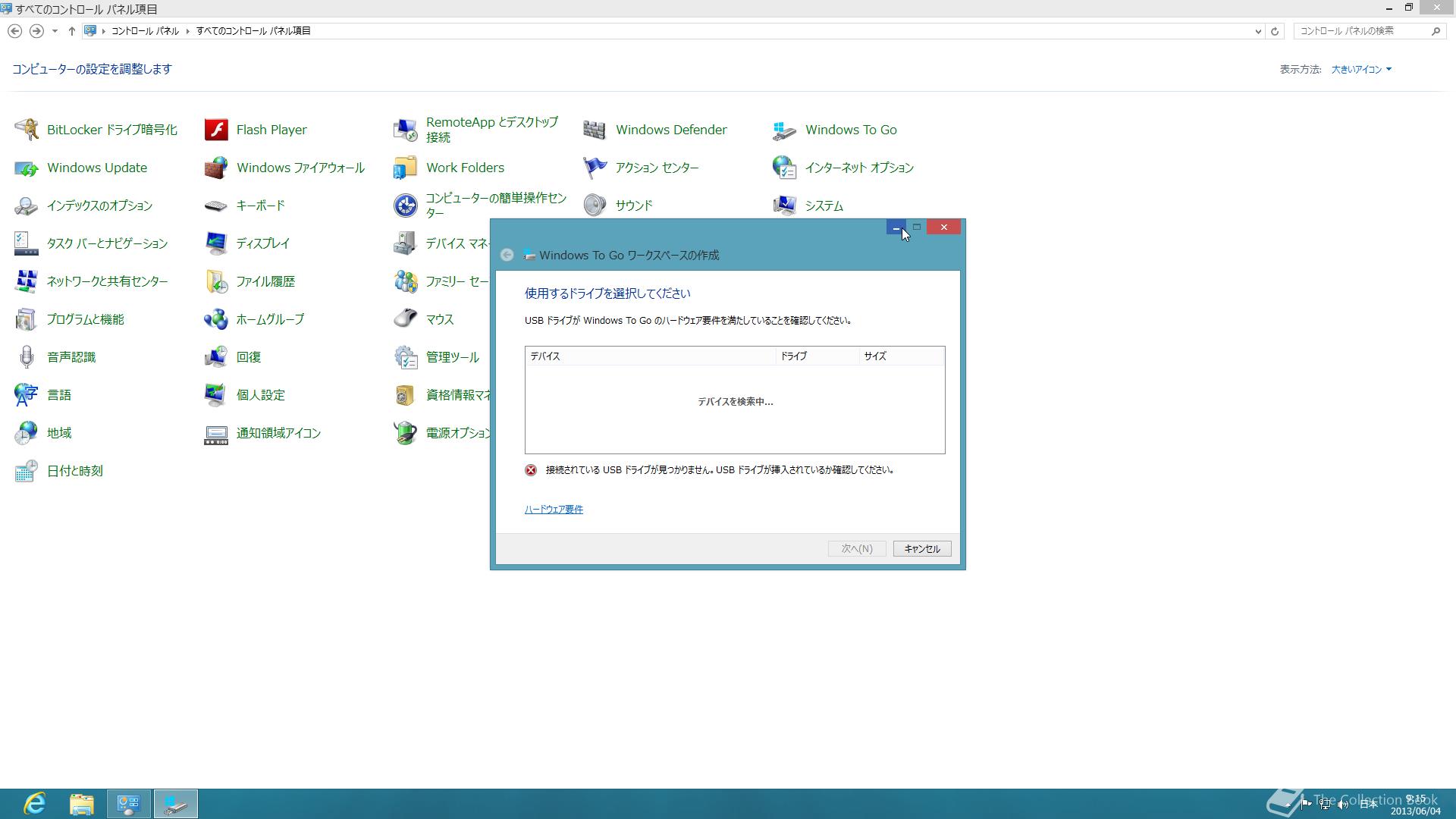Open アクション センター flag icon

click(x=595, y=168)
